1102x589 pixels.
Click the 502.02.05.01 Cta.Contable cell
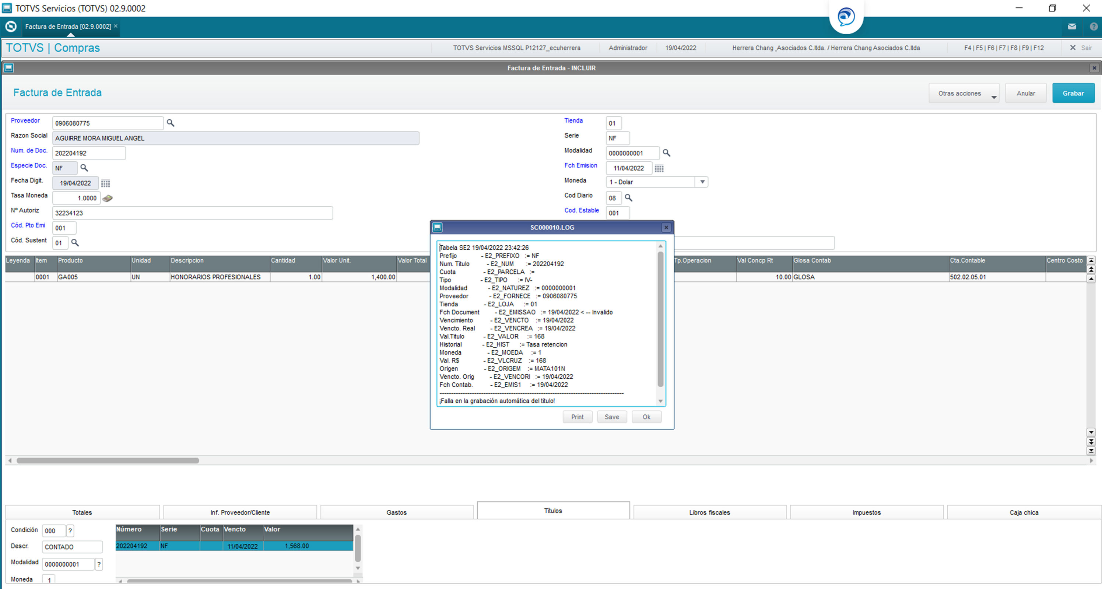point(997,277)
